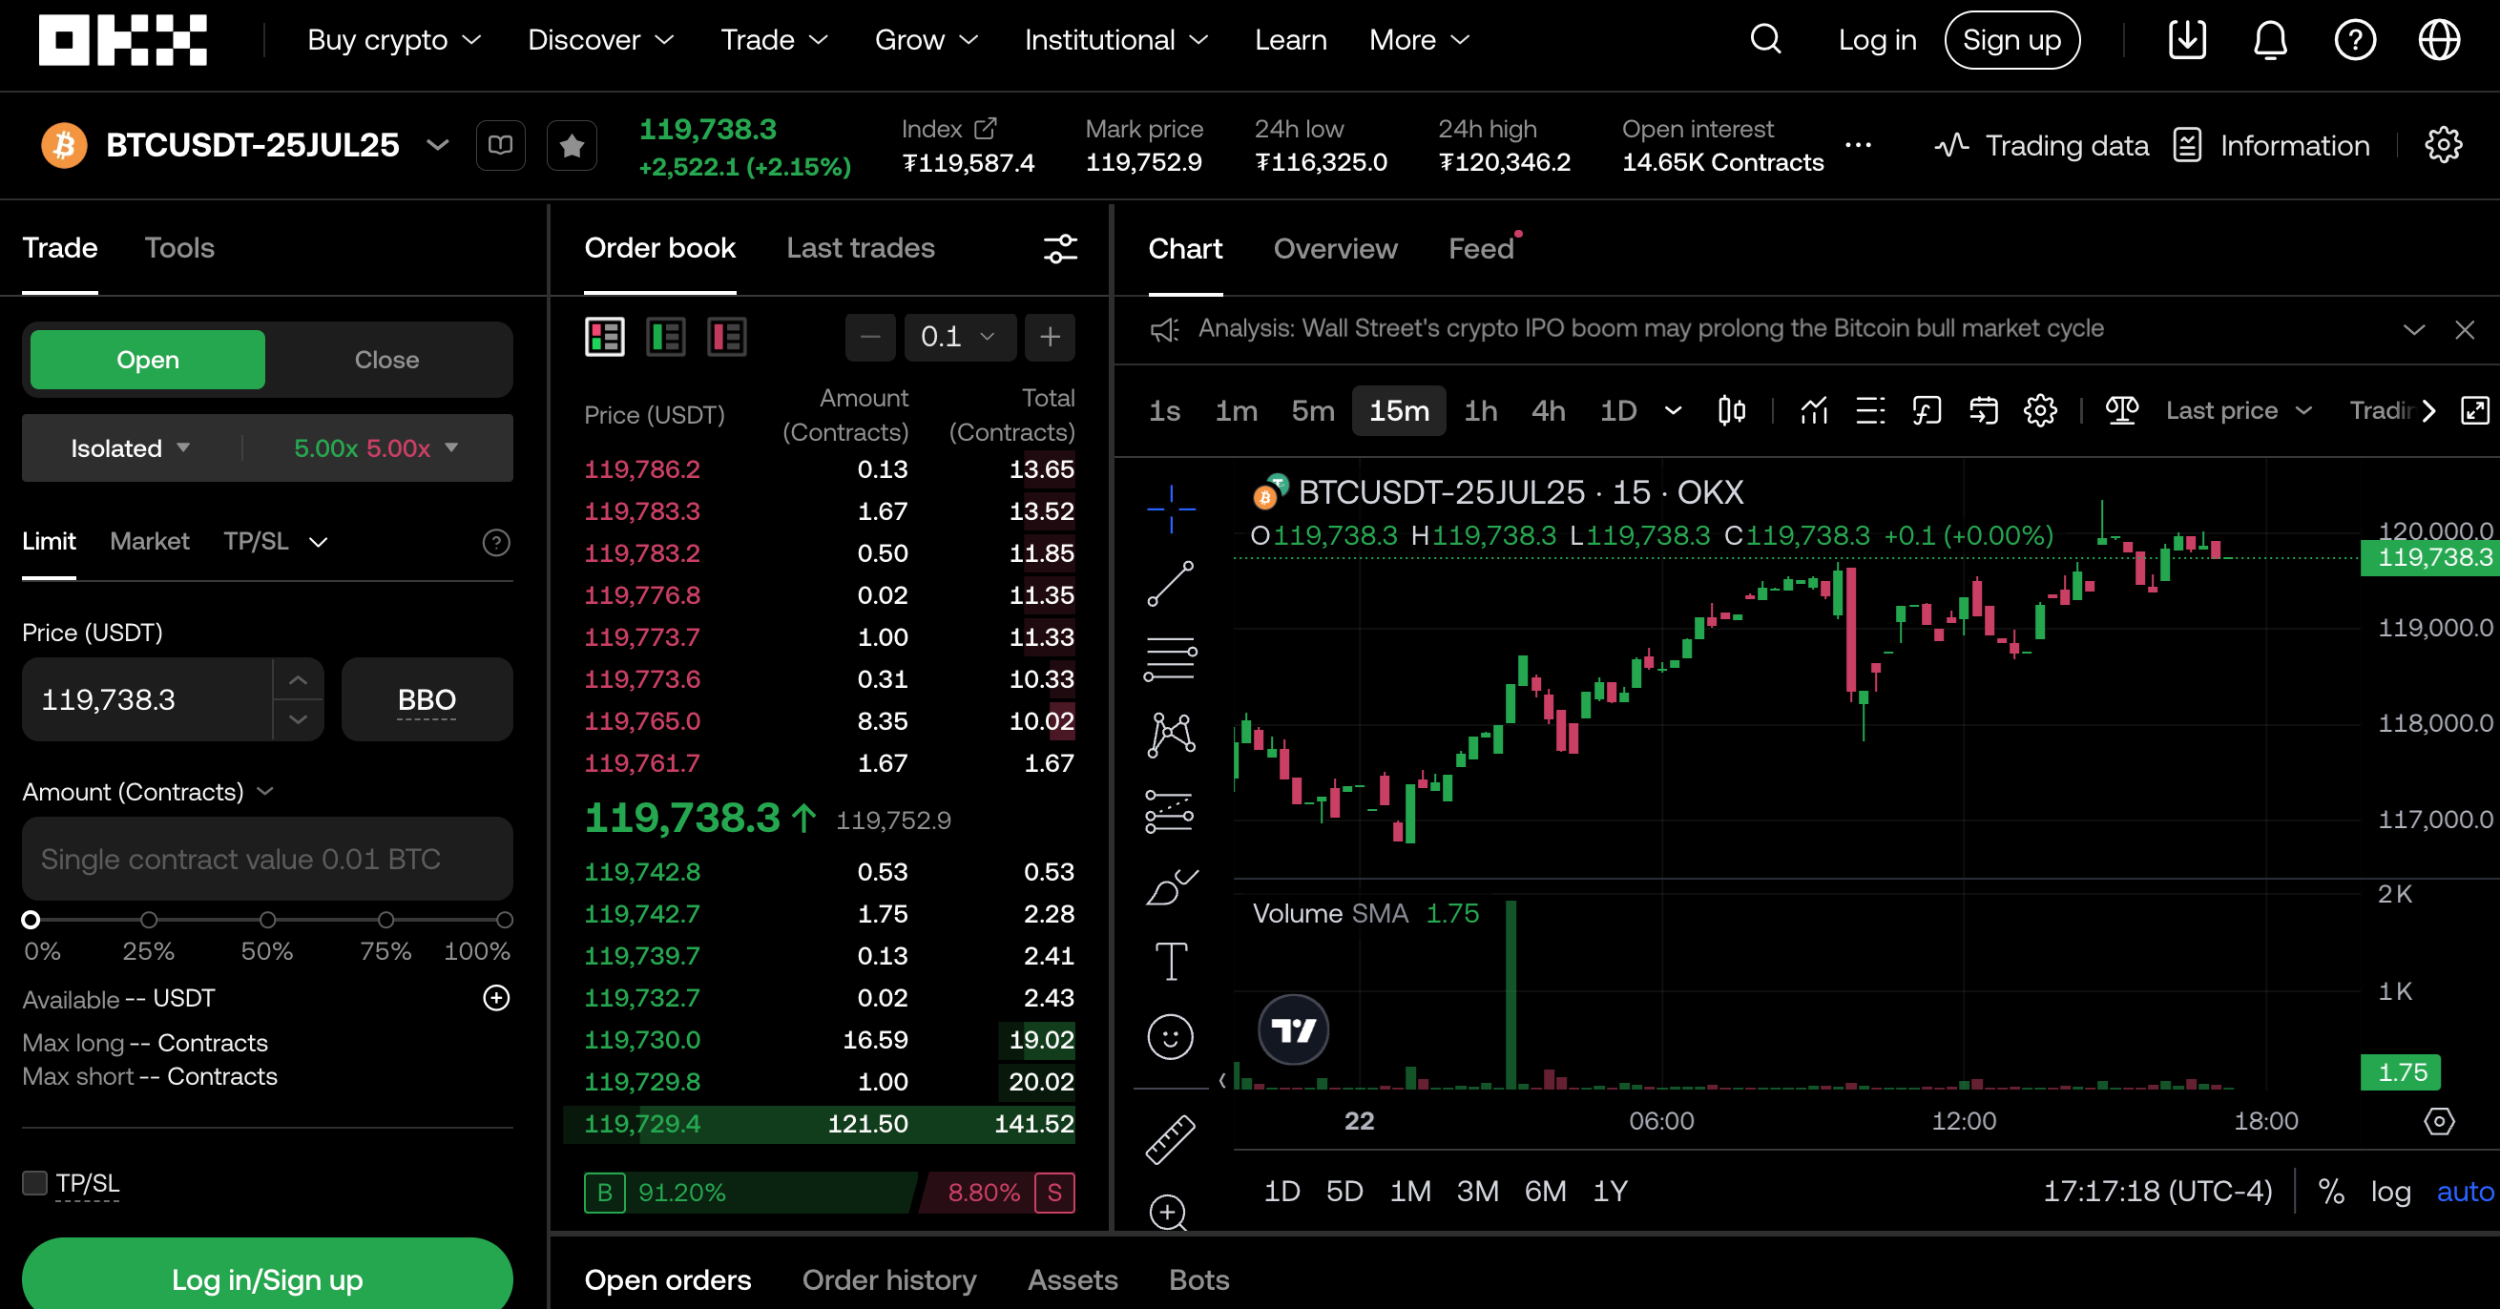
Task: Select the trend line drawing tool
Action: coord(1171,584)
